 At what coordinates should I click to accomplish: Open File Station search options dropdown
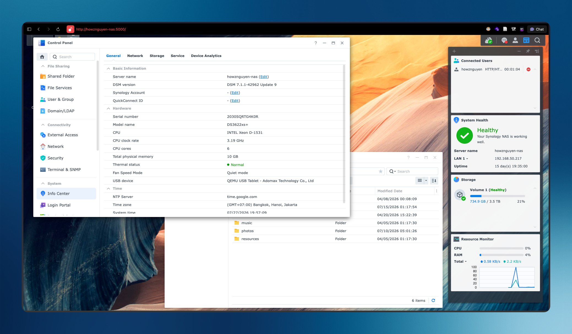coord(393,171)
